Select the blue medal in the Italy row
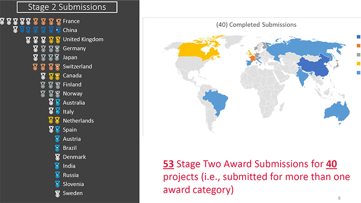Viewport: 361px width, 203px height. click(x=58, y=112)
